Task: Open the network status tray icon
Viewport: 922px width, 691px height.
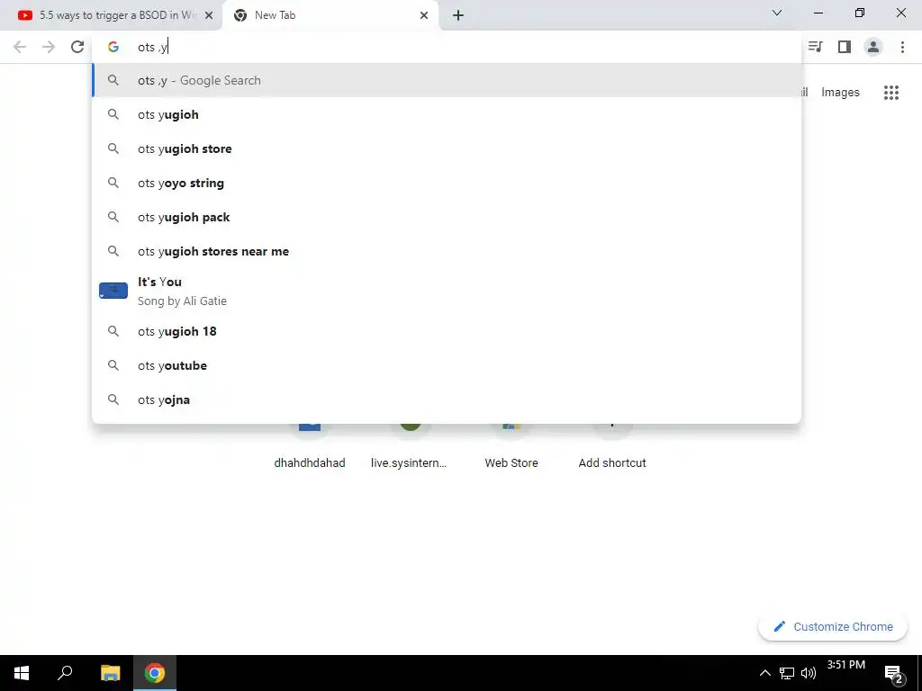Action: pyautogui.click(x=787, y=673)
